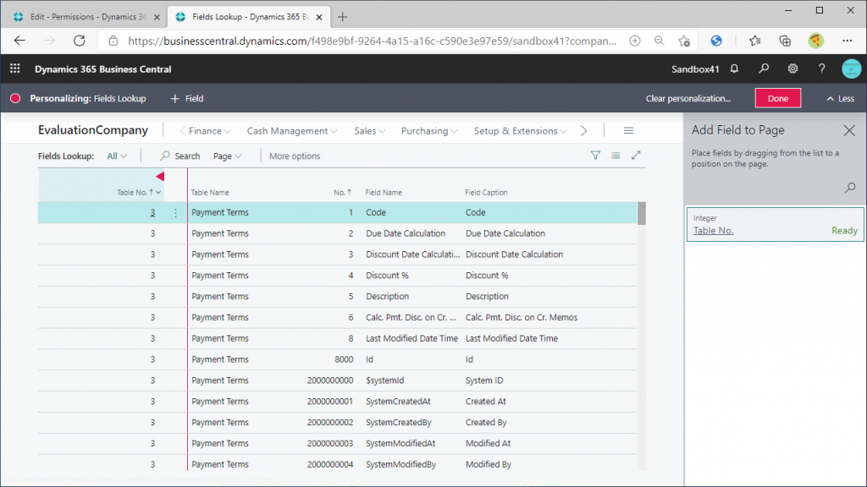Show more navigation menu items
Screen dimensions: 867x487
coord(584,131)
